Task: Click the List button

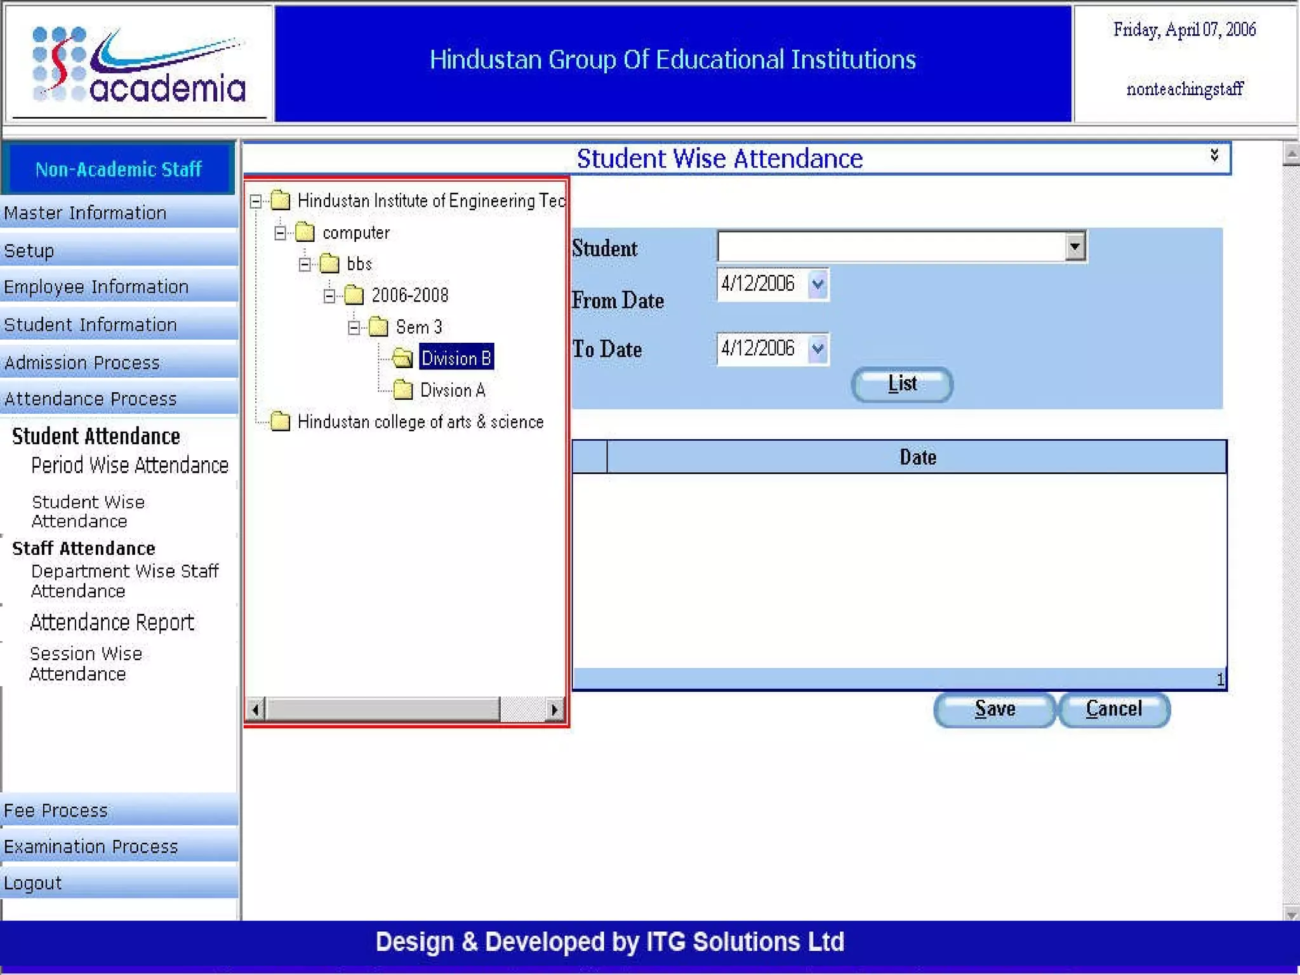Action: pyautogui.click(x=901, y=383)
